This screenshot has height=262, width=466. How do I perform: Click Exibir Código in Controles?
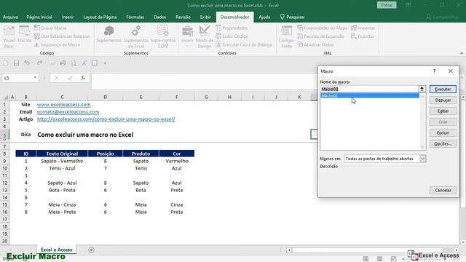click(232, 36)
